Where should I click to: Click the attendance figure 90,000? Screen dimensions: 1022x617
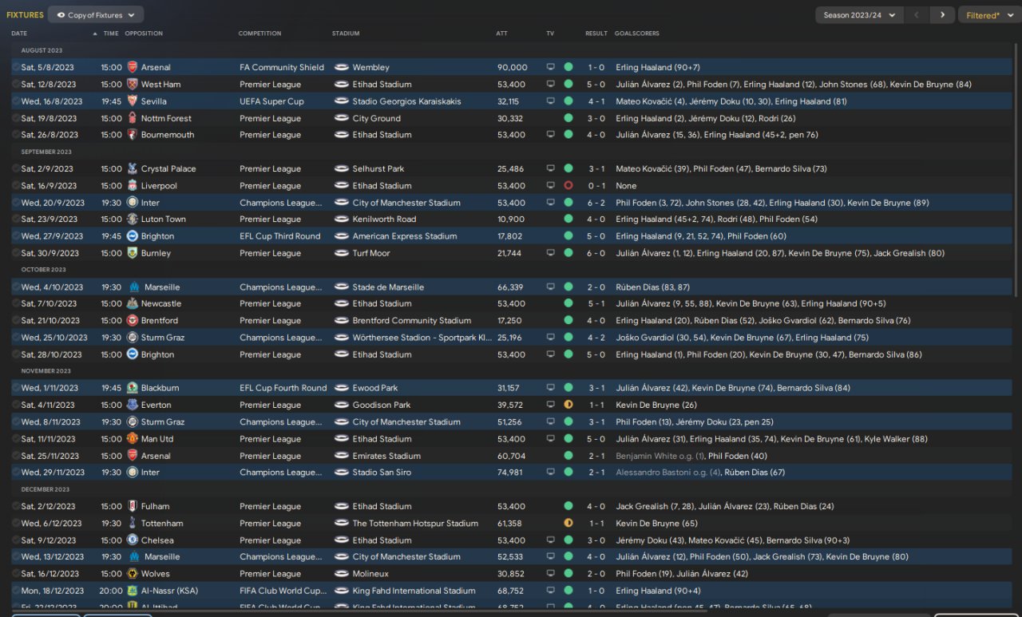pyautogui.click(x=512, y=67)
